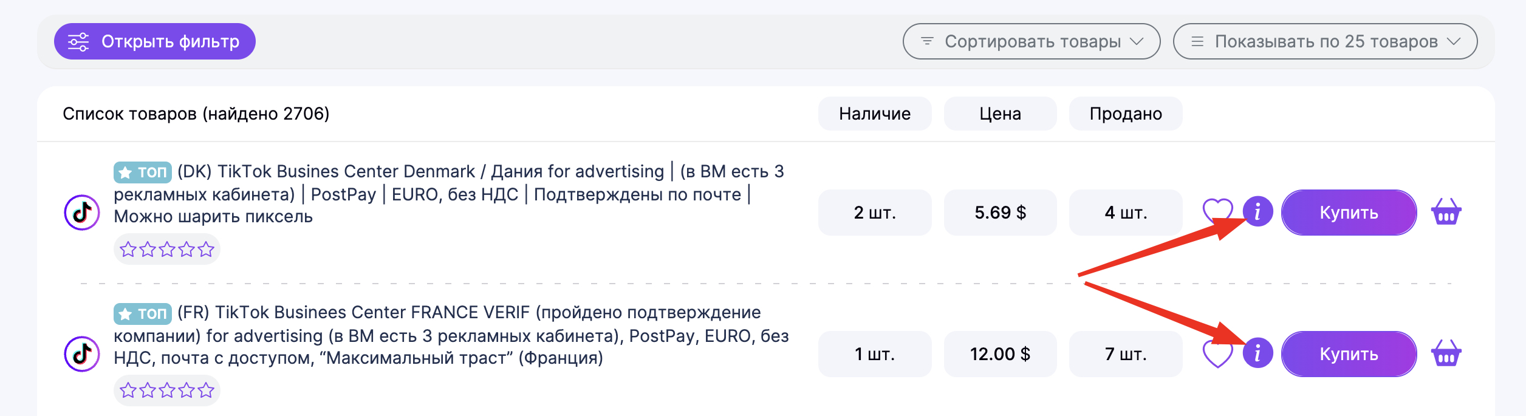Click the info icon for France product
Image resolution: width=1526 pixels, height=416 pixels.
[1257, 353]
